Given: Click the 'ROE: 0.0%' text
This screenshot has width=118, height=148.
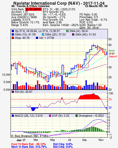Looking at the screenshot, I should pos(86,22).
